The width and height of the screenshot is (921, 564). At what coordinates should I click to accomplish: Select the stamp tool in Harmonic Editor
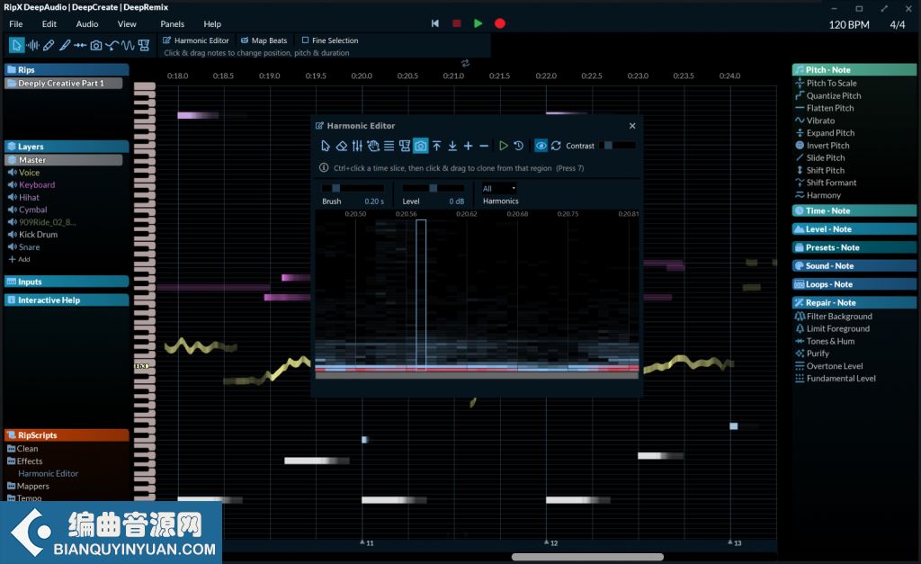[x=405, y=146]
